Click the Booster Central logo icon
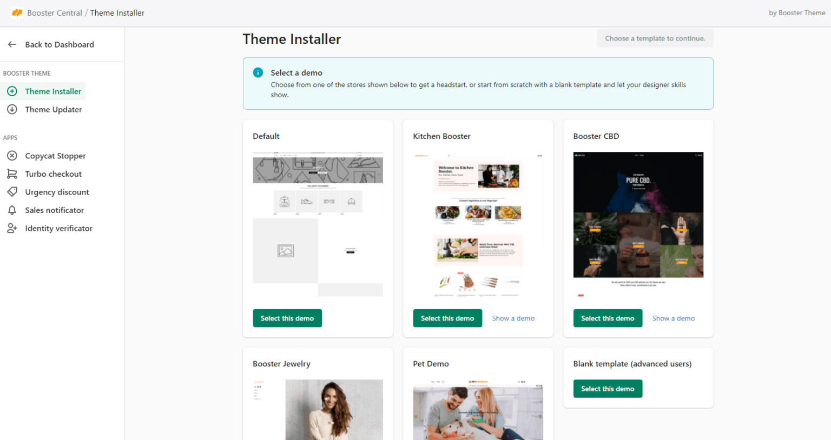Image resolution: width=831 pixels, height=440 pixels. [17, 12]
